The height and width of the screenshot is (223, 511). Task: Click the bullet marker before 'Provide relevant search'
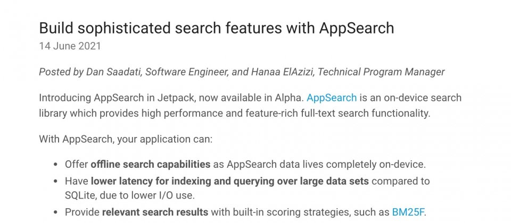[55, 212]
